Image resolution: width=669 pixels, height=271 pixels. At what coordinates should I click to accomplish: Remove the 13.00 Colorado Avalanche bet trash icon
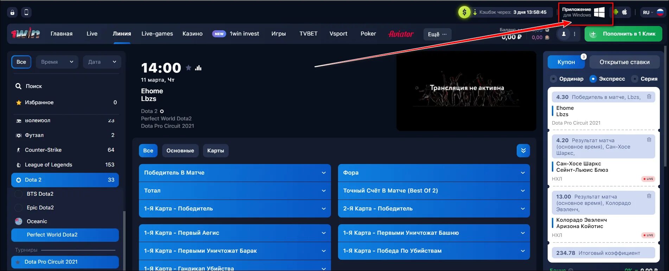[x=649, y=196]
